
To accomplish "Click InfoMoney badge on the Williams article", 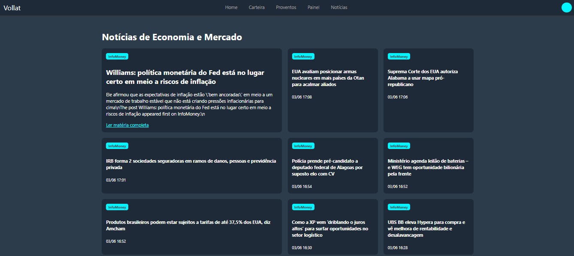I will coord(117,57).
